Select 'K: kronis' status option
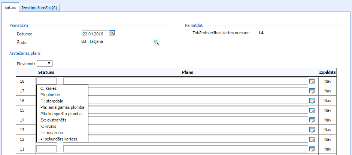The height and width of the screenshot is (155, 352). 49,126
